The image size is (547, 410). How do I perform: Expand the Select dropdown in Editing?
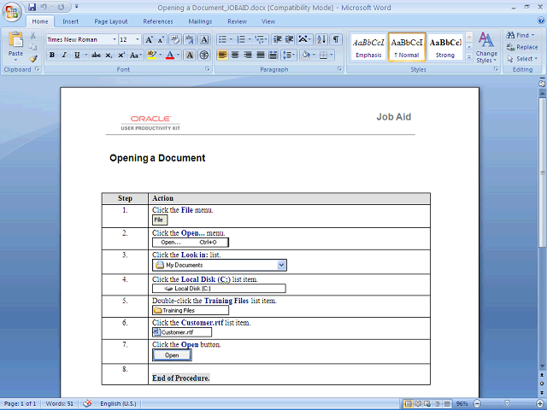coord(522,59)
